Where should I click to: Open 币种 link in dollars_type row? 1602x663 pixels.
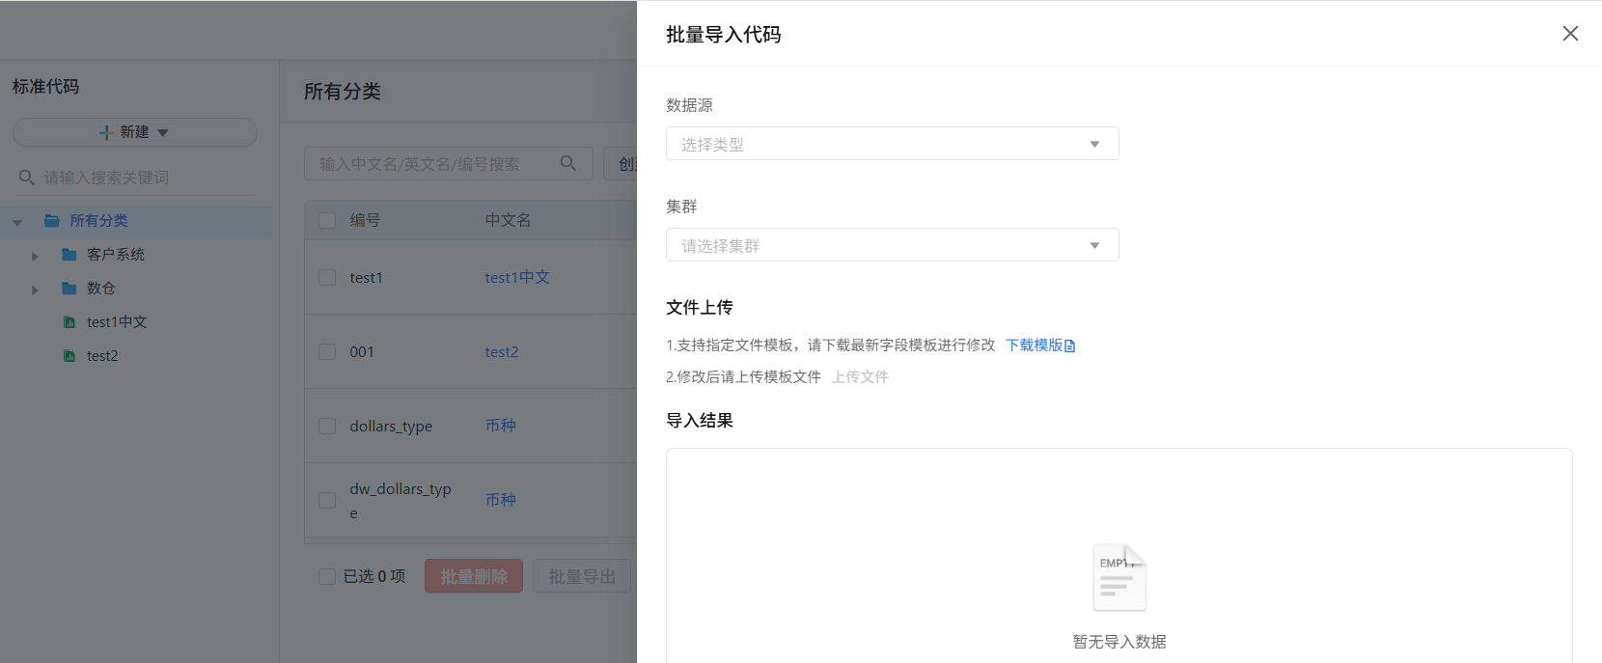[501, 426]
